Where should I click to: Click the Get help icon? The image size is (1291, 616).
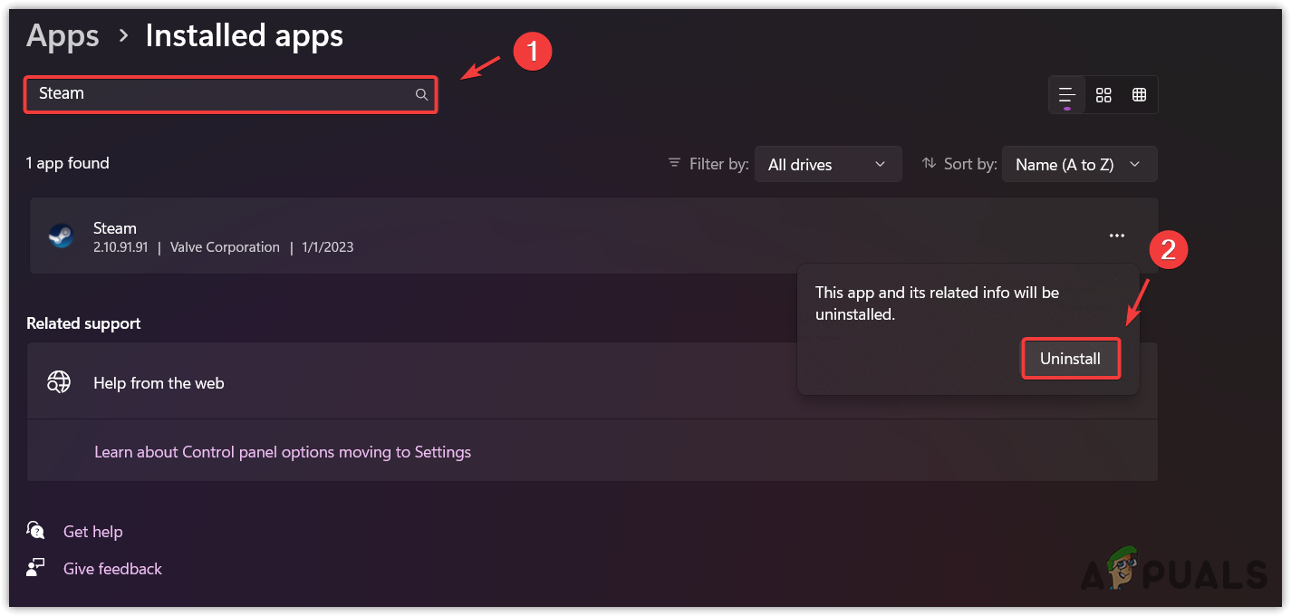(x=36, y=531)
